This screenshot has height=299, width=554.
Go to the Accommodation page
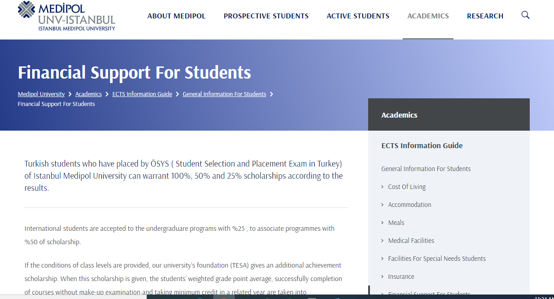409,205
